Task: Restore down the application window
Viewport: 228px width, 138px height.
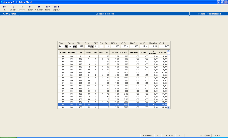Action: (222, 2)
